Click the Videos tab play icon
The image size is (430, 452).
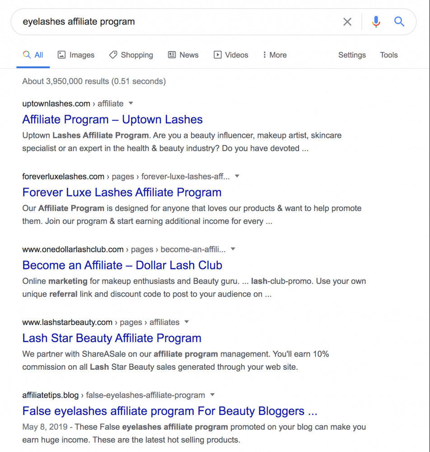pyautogui.click(x=217, y=55)
